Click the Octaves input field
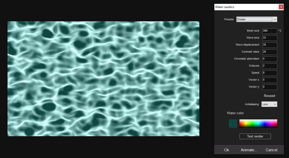This screenshot has width=289, height=158. [269, 66]
